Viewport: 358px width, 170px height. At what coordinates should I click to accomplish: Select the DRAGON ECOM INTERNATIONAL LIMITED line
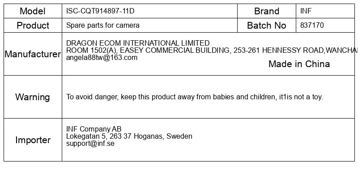(x=138, y=43)
